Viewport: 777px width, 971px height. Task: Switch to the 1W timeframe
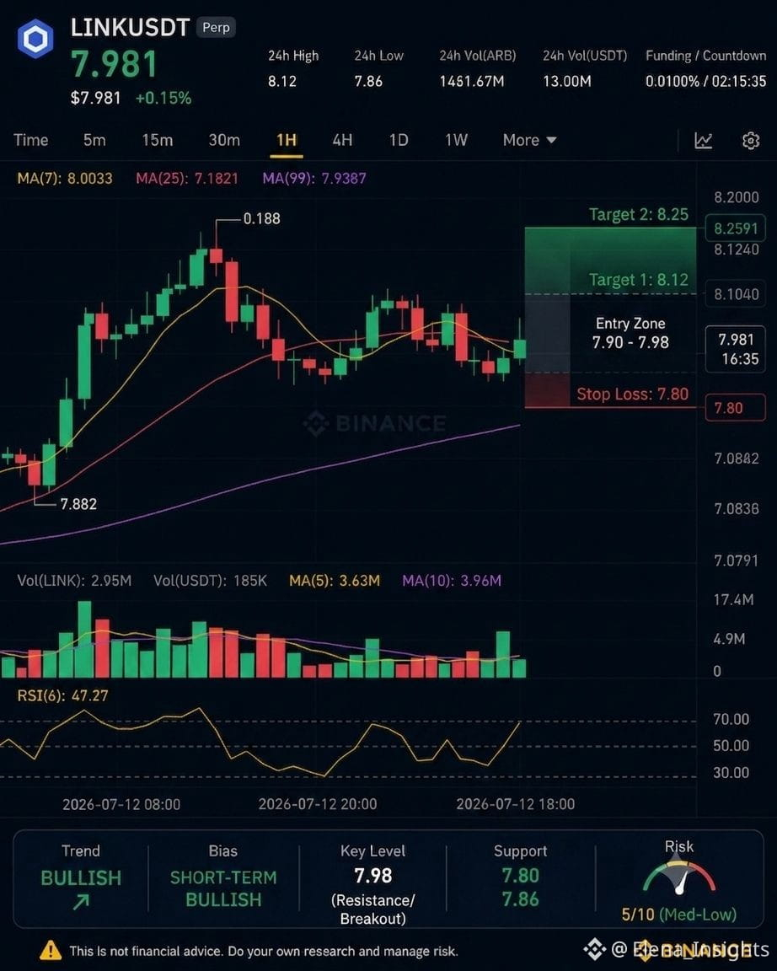456,140
